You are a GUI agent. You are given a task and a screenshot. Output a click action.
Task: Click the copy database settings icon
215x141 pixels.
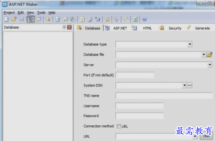point(73,19)
